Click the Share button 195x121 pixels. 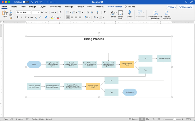(172, 7)
